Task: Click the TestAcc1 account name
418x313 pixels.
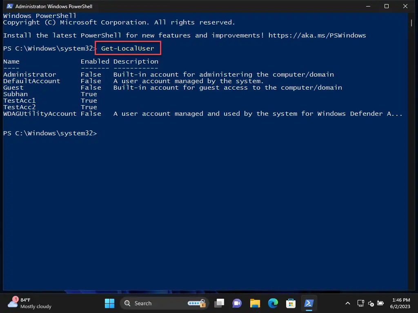Action: click(x=20, y=101)
